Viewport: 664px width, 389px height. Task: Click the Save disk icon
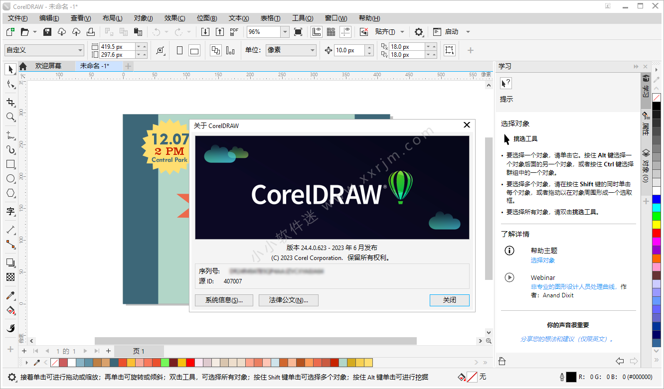[x=47, y=32]
